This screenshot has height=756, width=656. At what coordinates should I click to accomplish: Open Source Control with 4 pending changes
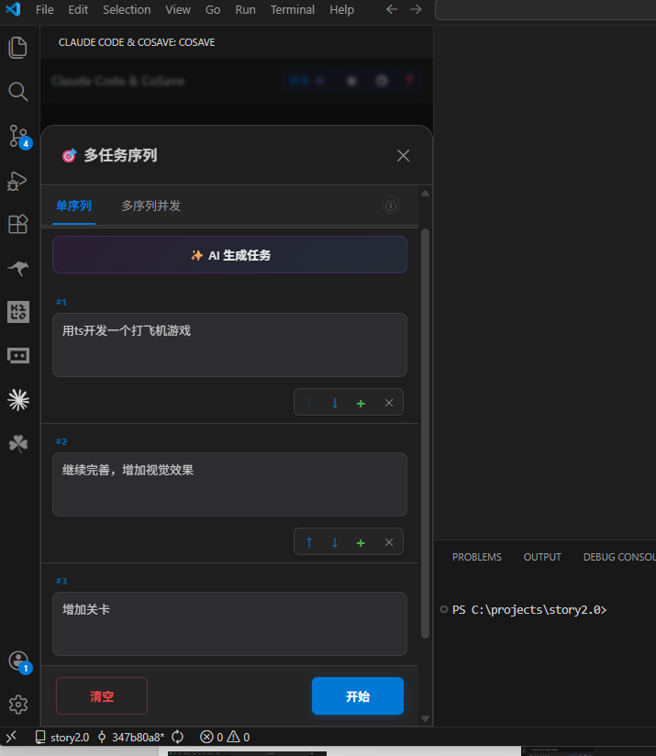pyautogui.click(x=17, y=136)
